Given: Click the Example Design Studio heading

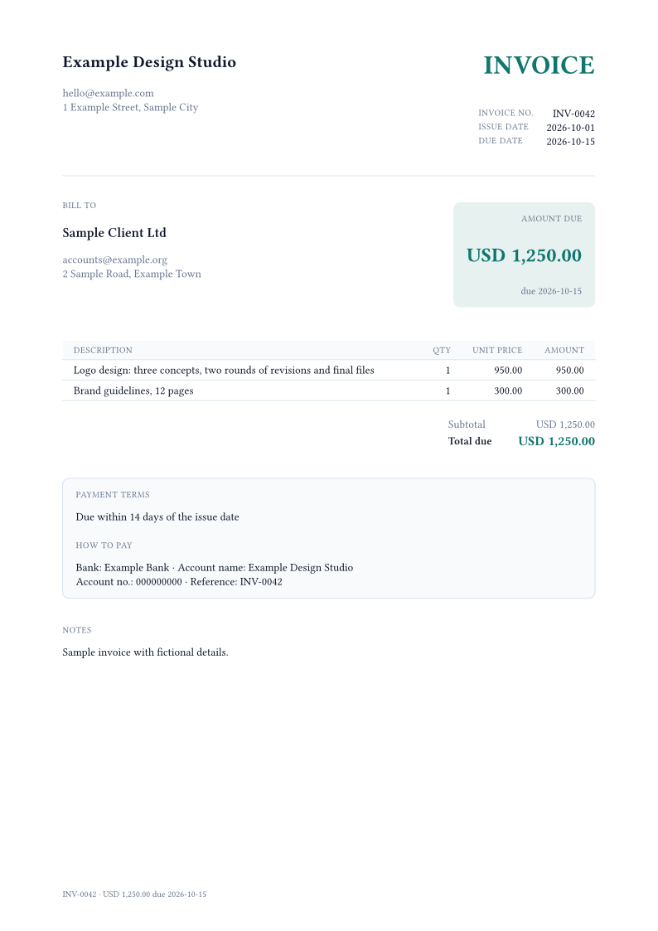Looking at the screenshot, I should [149, 62].
